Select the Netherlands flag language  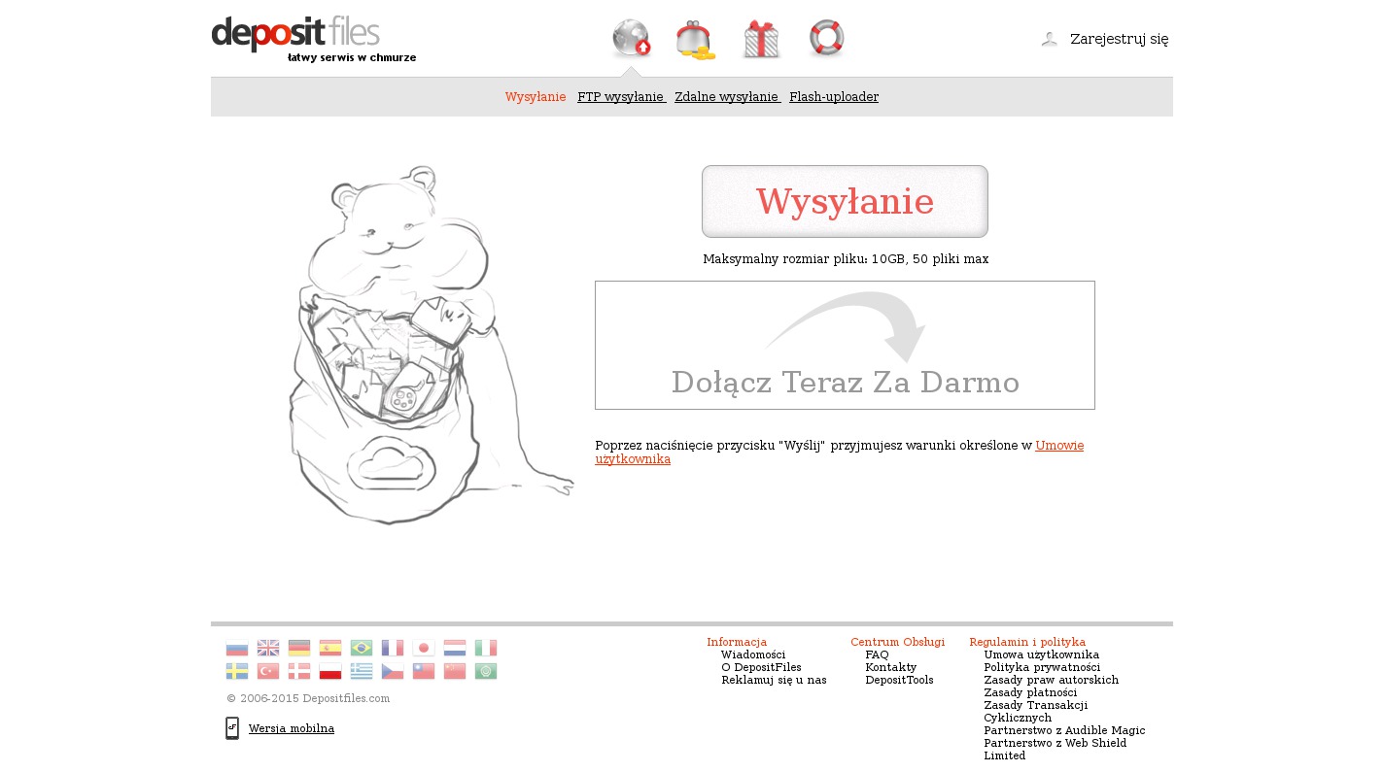(x=455, y=648)
